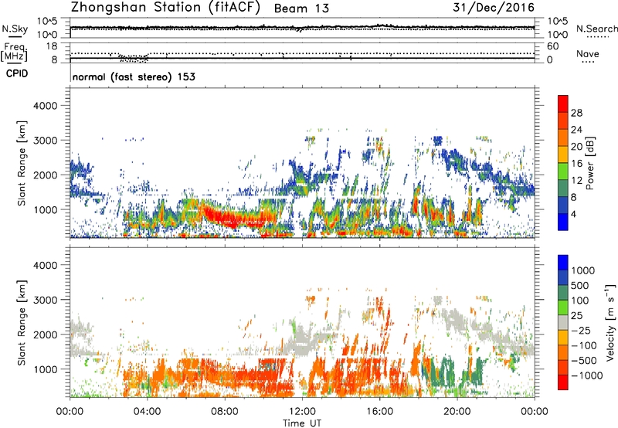Screen dimensions: 618x428
Task: Click the date '31/Dec/2016'
Action: coord(494,8)
